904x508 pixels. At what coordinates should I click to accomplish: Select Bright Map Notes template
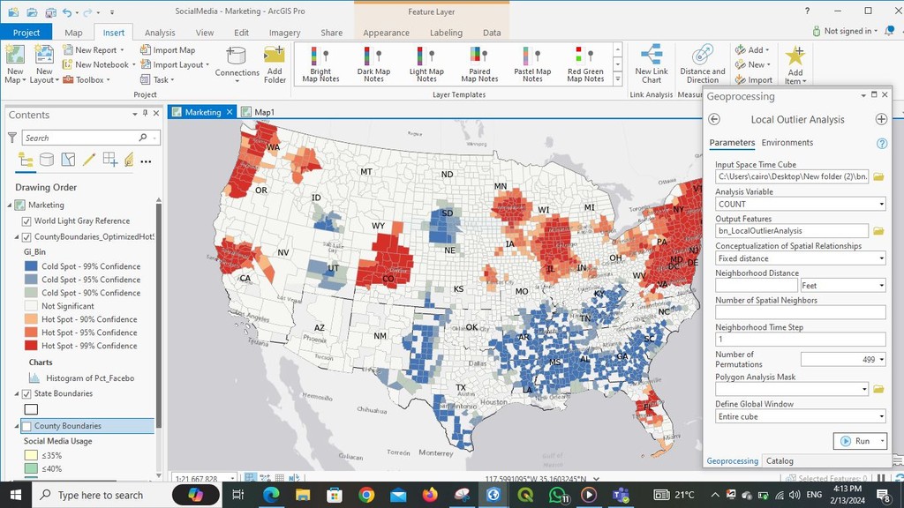click(x=320, y=63)
